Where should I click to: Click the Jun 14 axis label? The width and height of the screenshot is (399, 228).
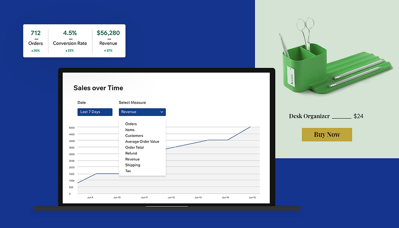[225, 197]
